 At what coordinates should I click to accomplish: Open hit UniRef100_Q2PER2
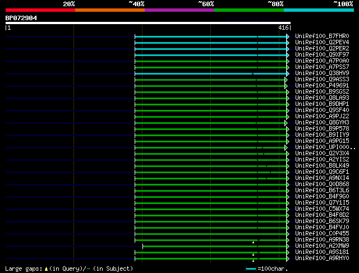[322, 49]
